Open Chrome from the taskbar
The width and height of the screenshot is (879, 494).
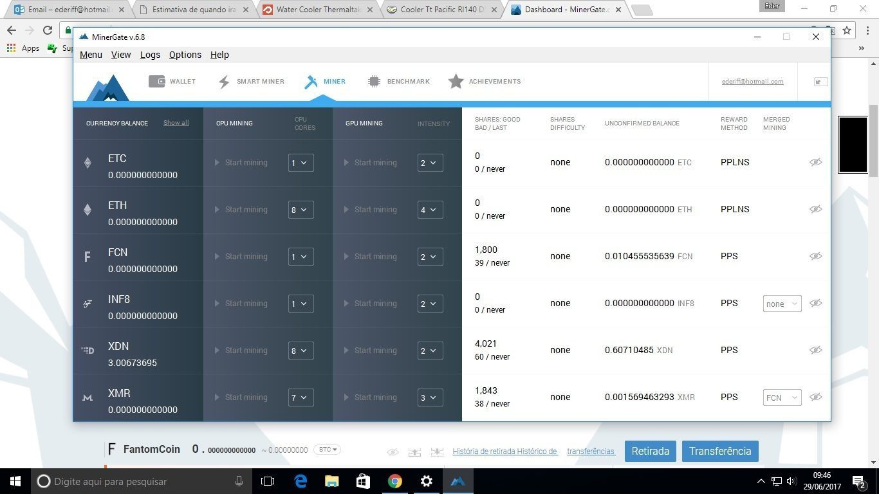[x=394, y=481]
